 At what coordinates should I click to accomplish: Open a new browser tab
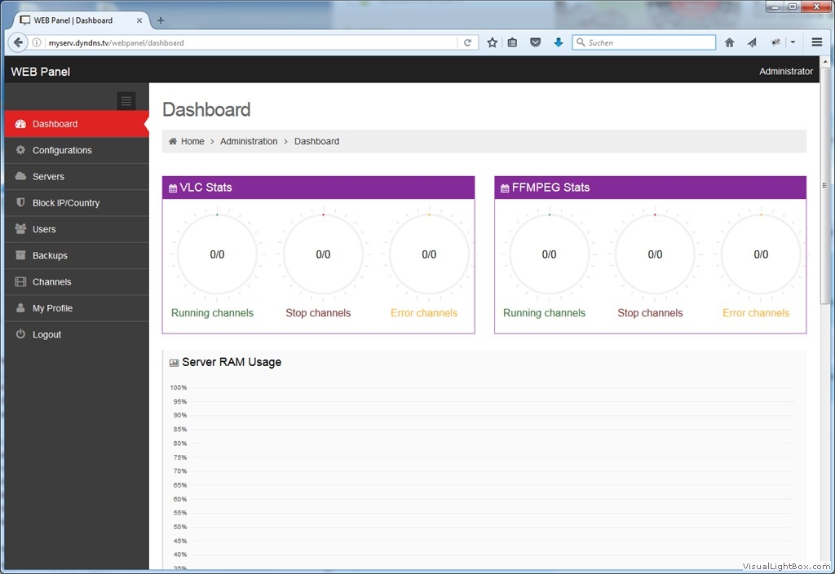(161, 20)
